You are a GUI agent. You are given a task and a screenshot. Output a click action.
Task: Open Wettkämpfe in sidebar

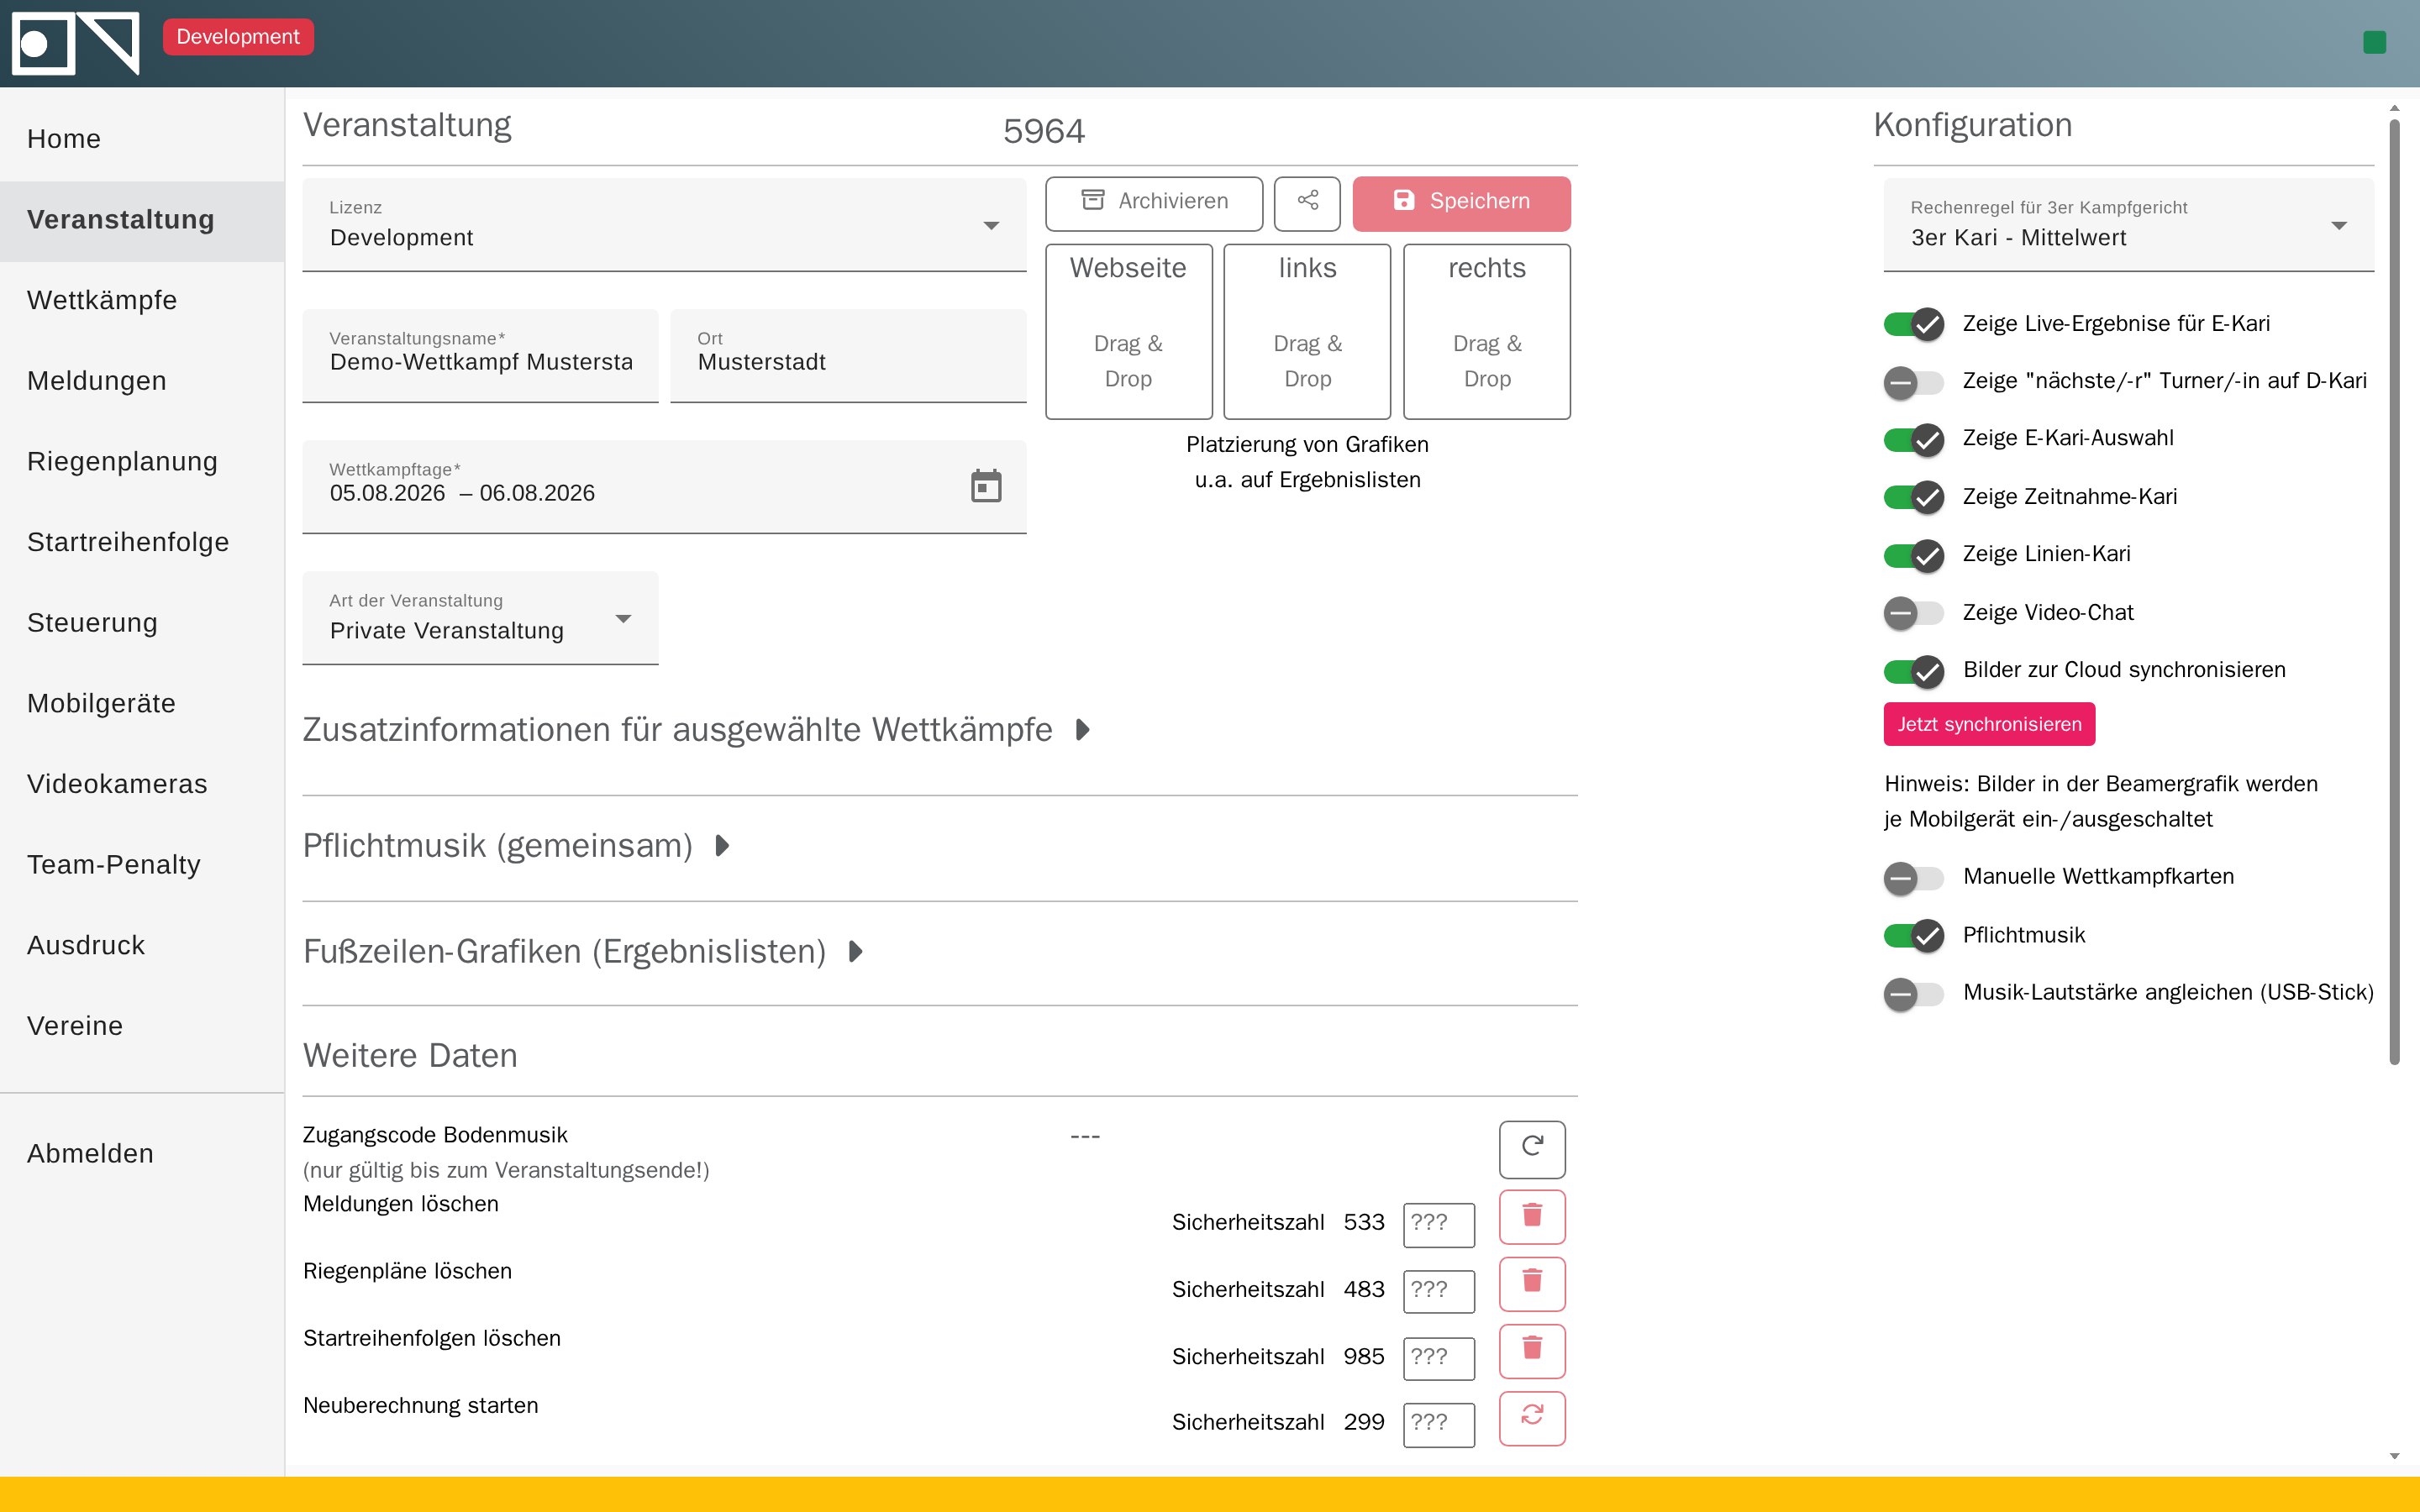tap(142, 300)
